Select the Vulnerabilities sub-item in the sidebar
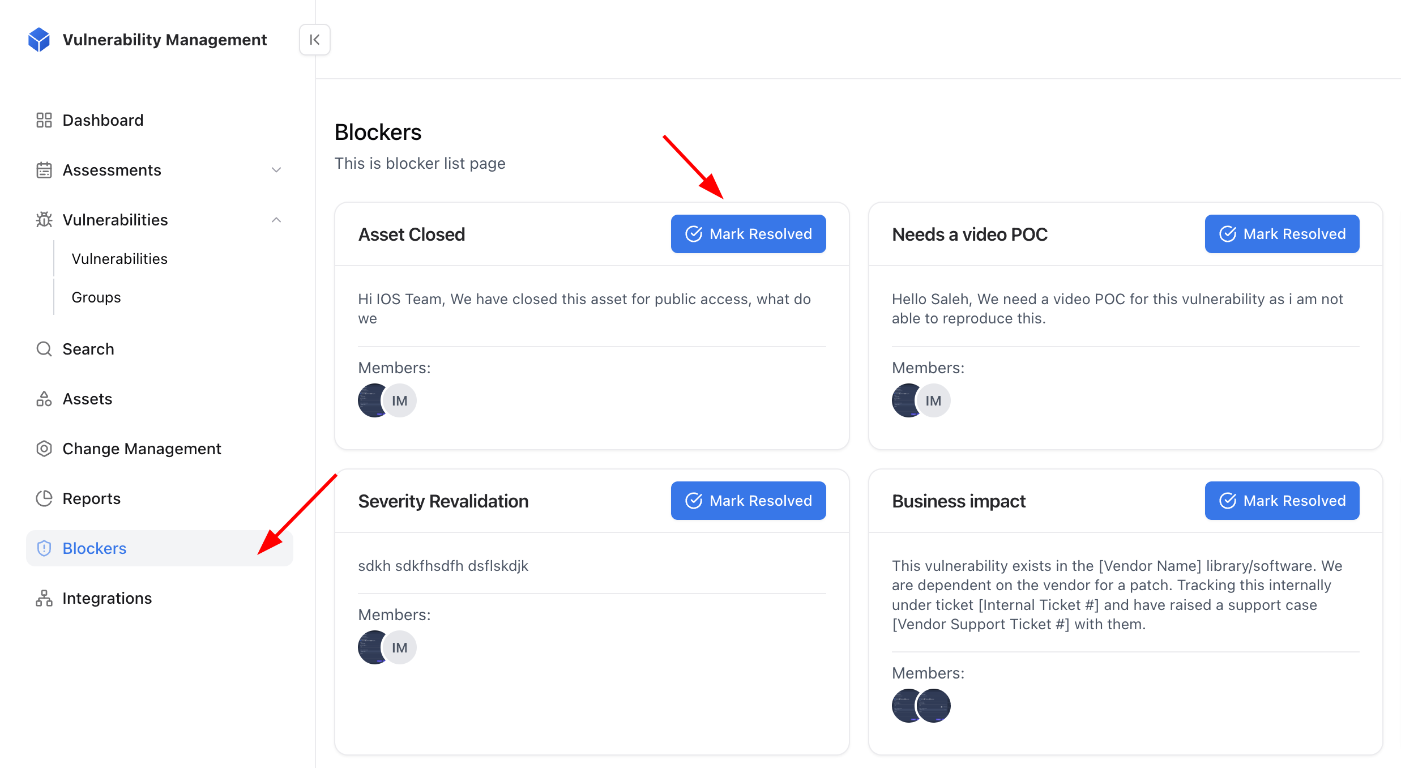This screenshot has width=1401, height=768. click(x=119, y=258)
